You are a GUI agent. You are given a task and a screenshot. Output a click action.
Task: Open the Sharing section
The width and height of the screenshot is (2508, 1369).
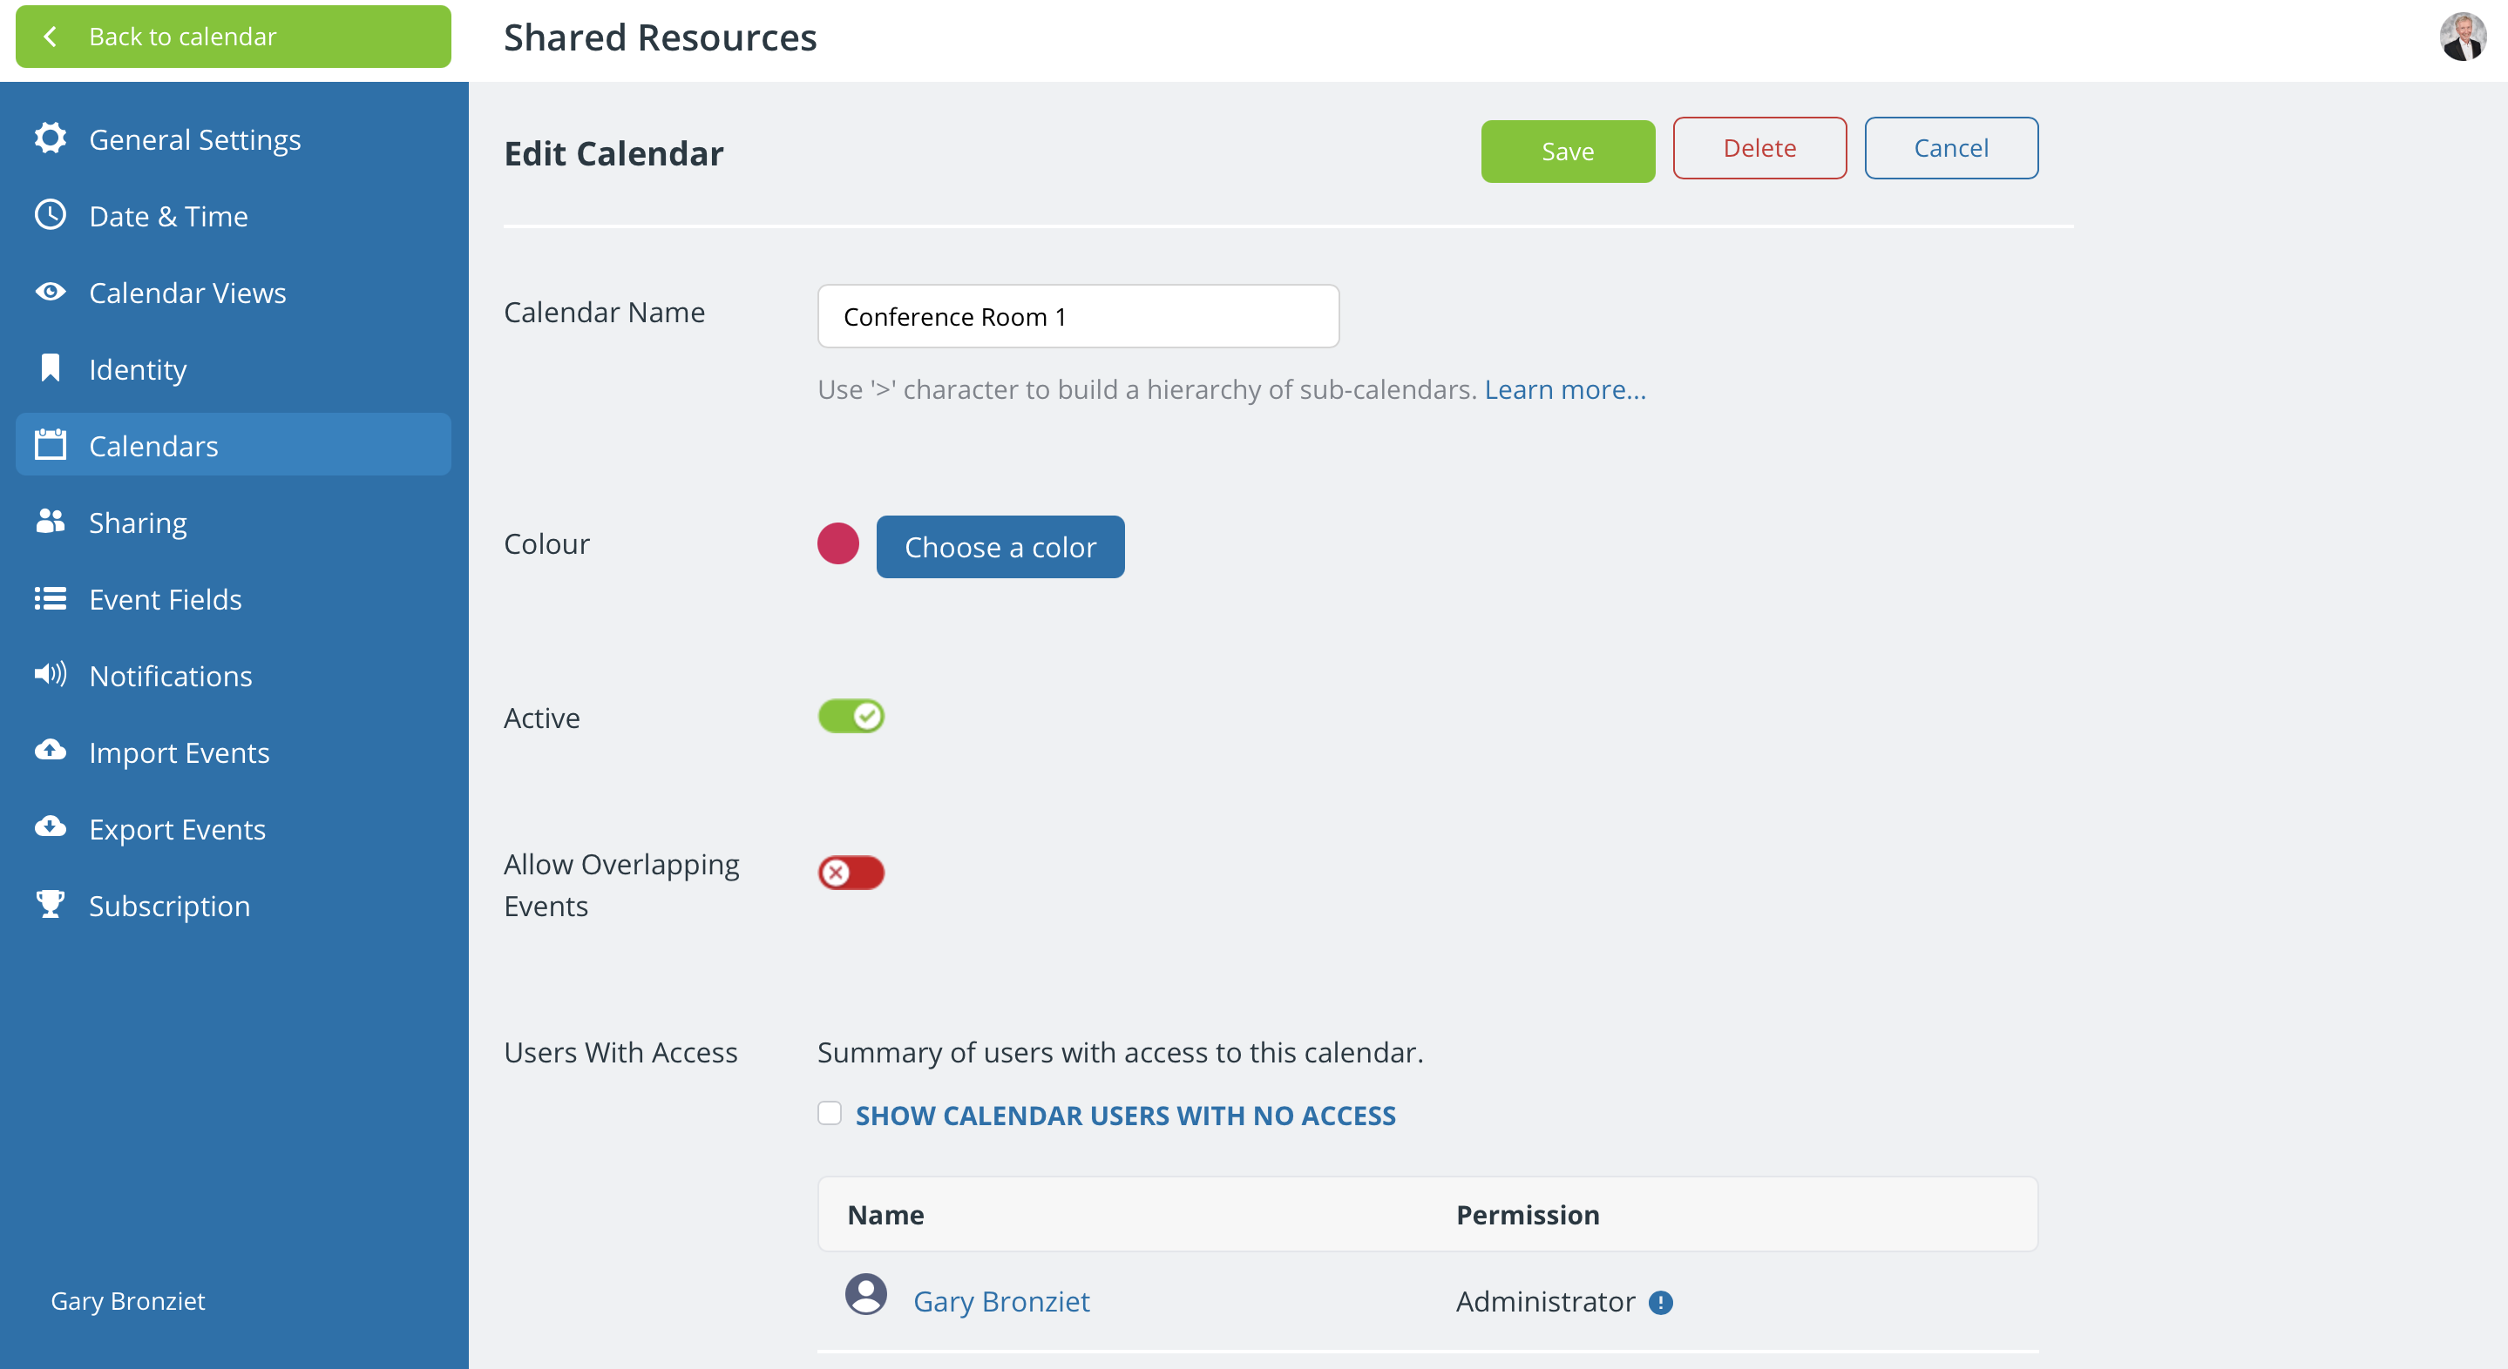pos(234,523)
